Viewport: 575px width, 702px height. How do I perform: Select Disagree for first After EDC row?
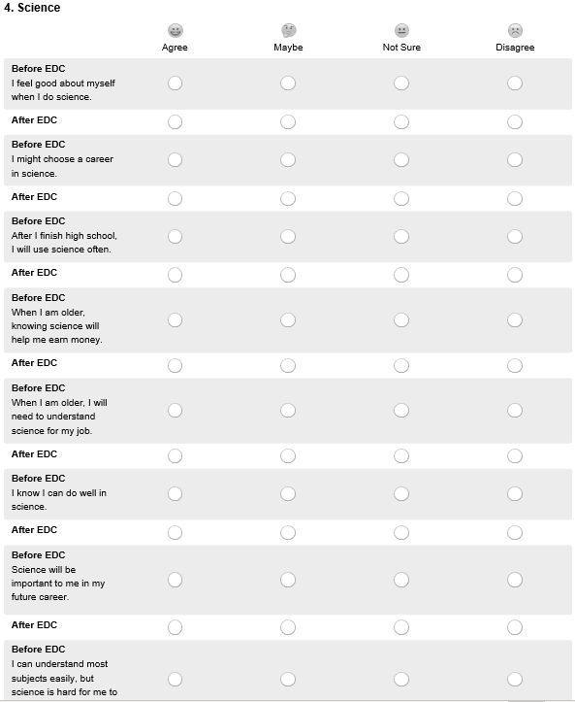coord(515,121)
